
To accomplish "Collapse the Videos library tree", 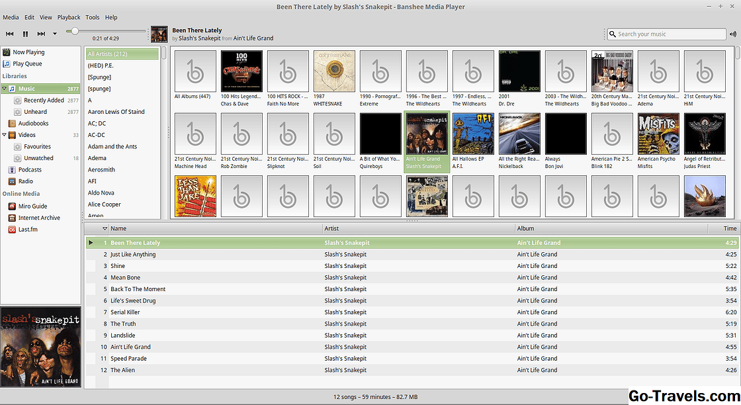I will [5, 135].
